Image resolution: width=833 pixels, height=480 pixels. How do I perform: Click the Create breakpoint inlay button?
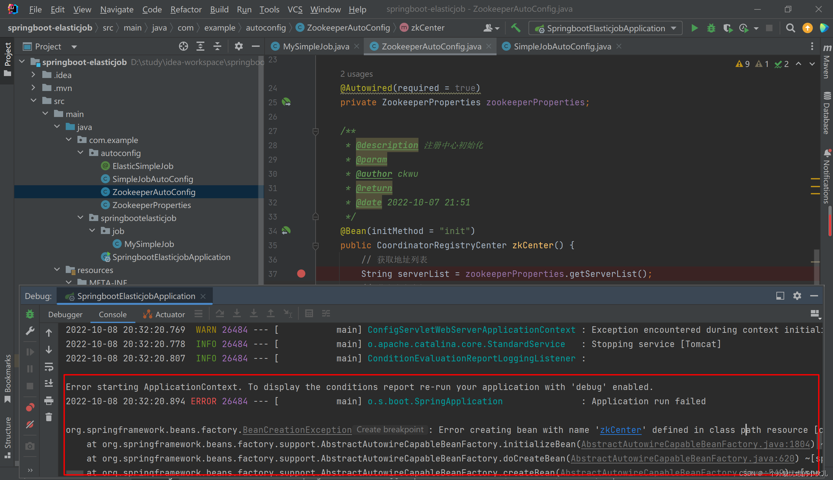[x=389, y=429]
